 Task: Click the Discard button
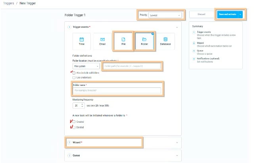[x=201, y=14]
